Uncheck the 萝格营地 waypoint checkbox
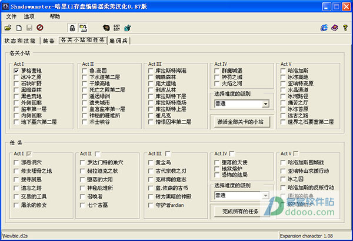The width and height of the screenshot is (353, 241). tap(16, 71)
